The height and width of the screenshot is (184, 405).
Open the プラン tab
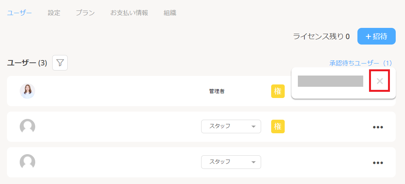point(85,13)
